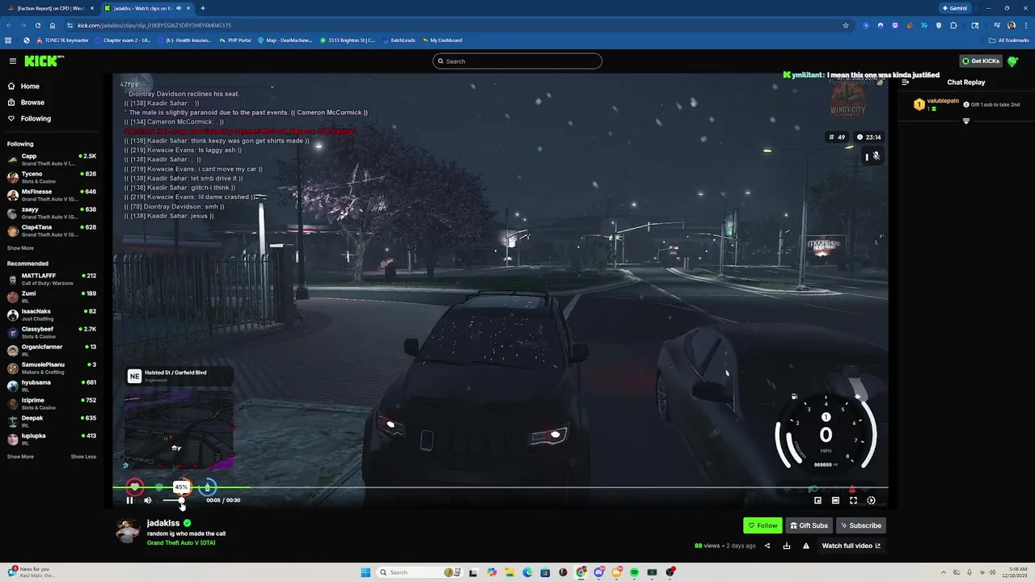Open the Kick hamburger sidebar menu
Viewport: 1035px width, 582px height.
pyautogui.click(x=13, y=61)
